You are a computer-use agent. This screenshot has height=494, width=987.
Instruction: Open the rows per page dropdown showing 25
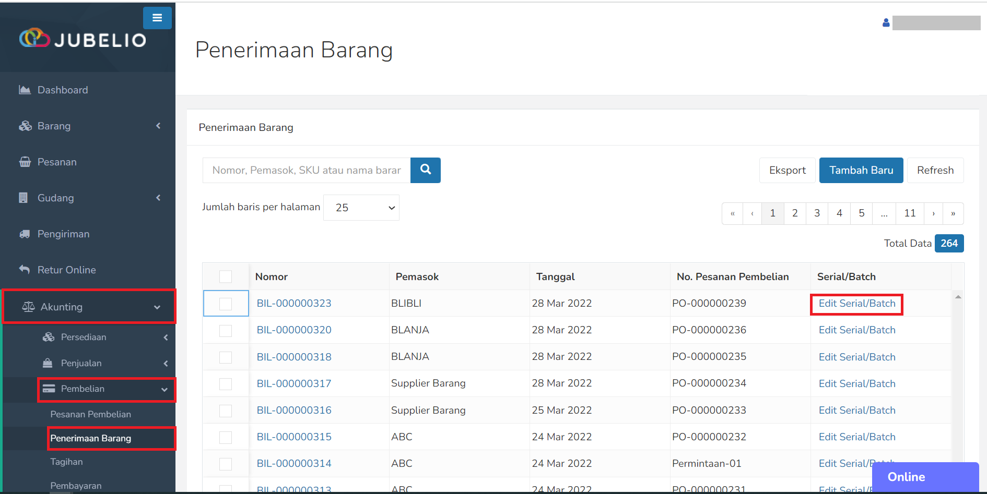pos(361,208)
